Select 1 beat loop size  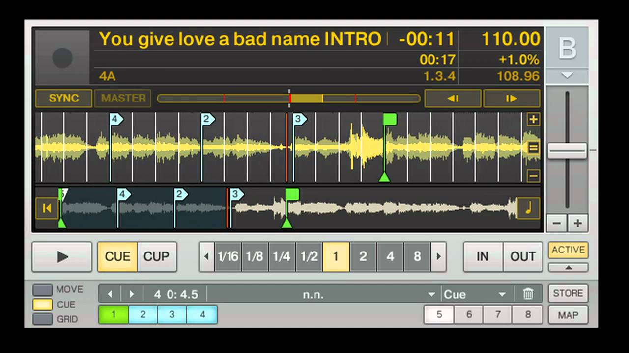336,256
